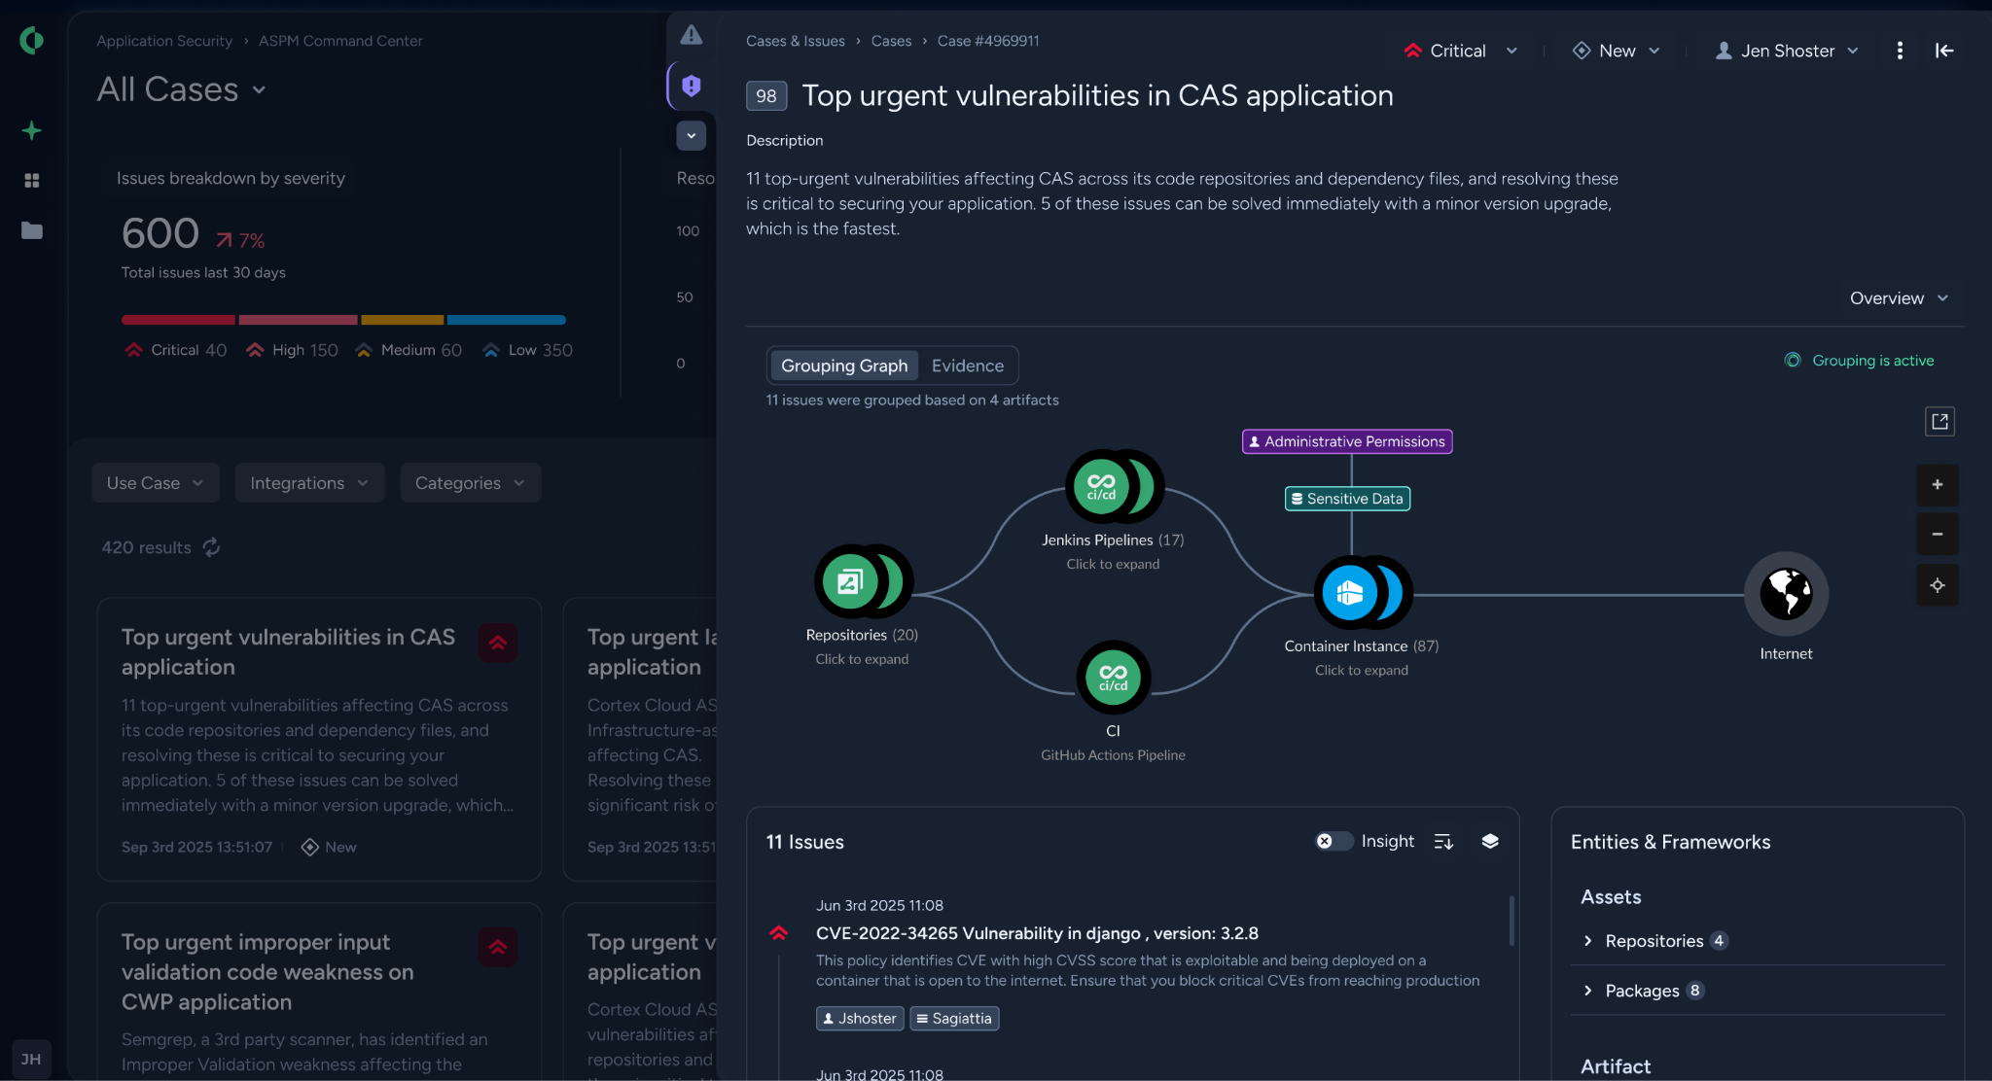Switch to the Evidence tab
1992x1081 pixels.
(x=967, y=366)
